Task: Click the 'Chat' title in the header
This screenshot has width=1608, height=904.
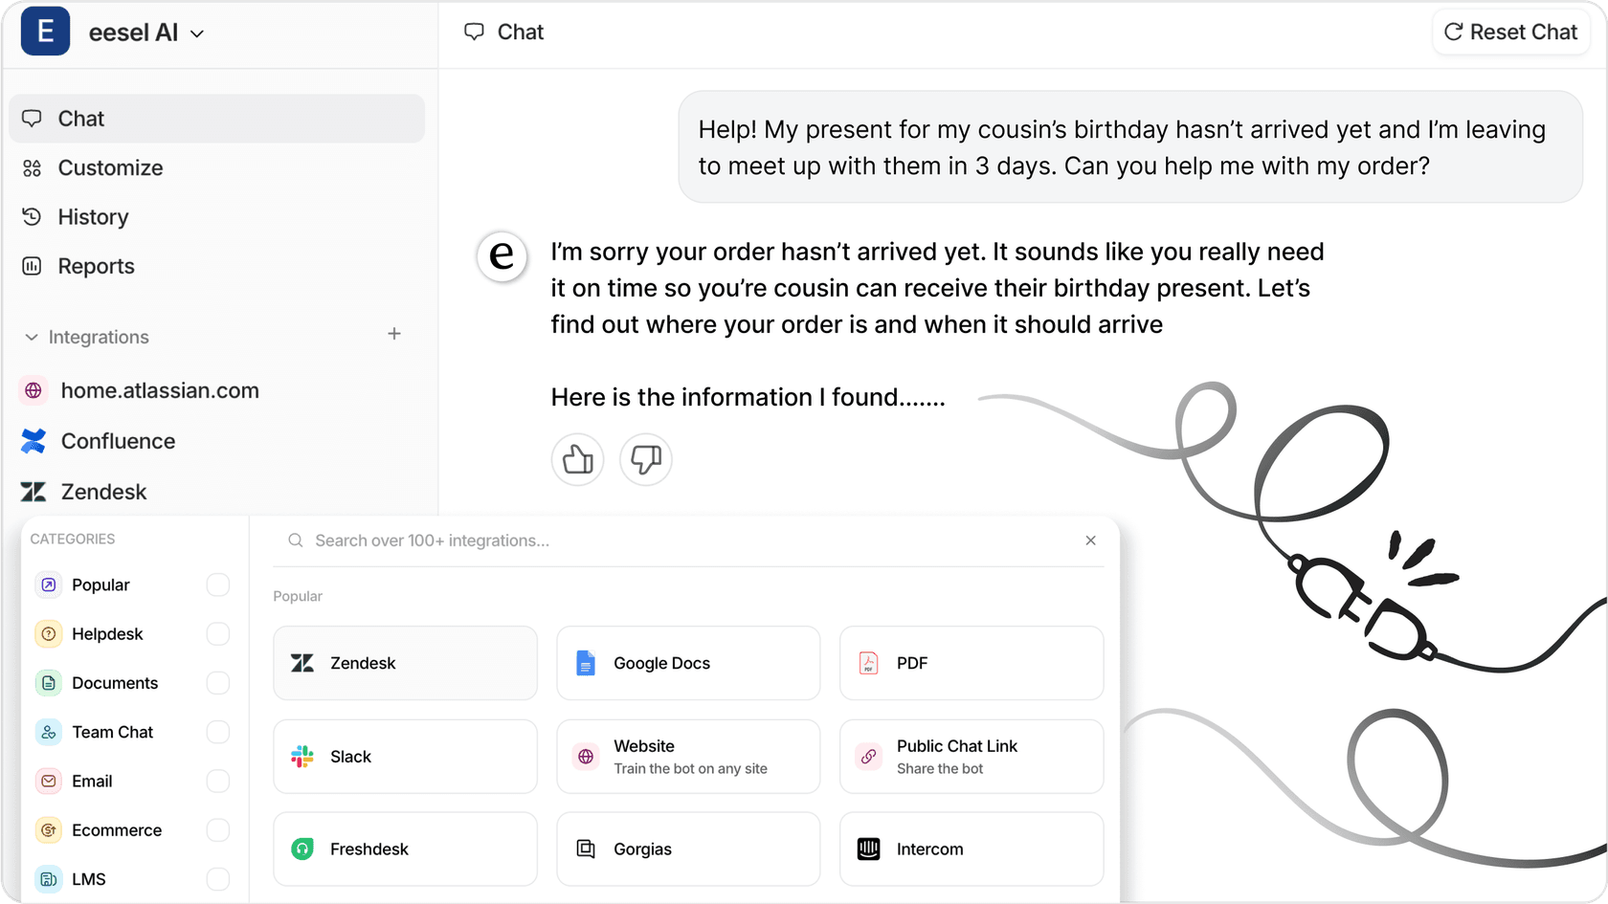Action: 521,32
